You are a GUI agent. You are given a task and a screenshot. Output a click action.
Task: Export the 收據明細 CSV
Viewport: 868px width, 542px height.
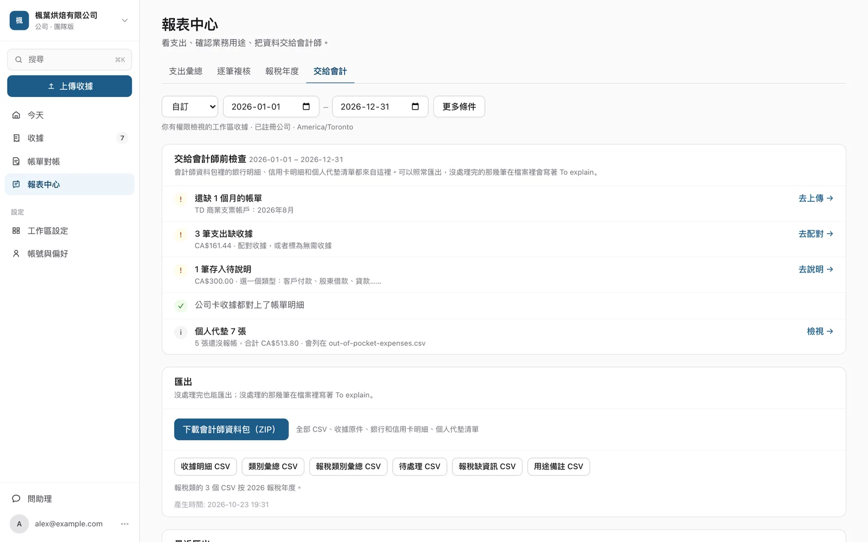pos(206,467)
